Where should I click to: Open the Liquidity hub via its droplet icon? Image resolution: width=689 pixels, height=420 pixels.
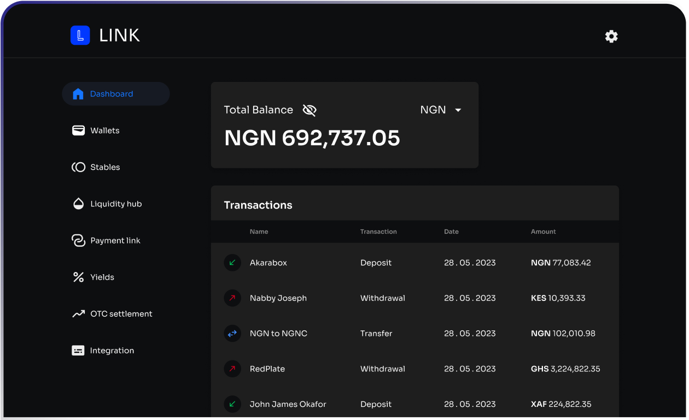pyautogui.click(x=78, y=203)
